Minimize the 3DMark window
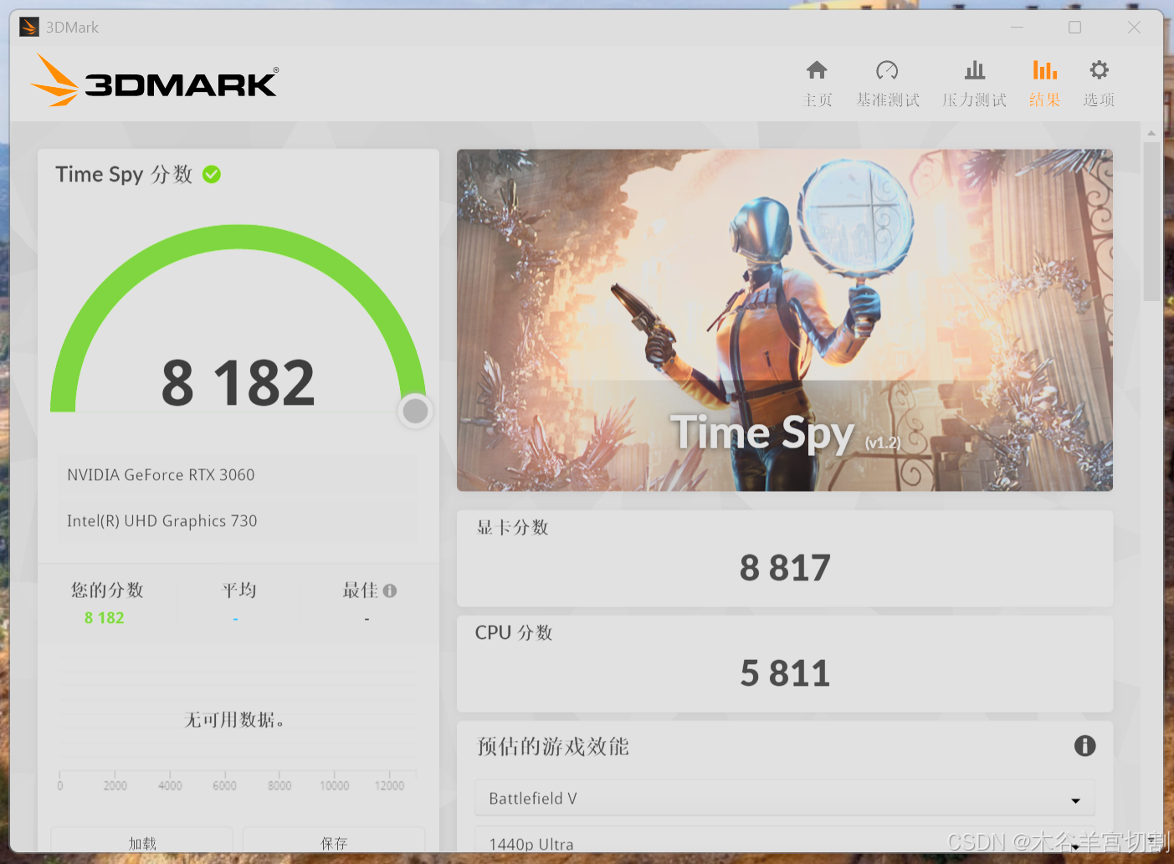 pyautogui.click(x=1017, y=28)
